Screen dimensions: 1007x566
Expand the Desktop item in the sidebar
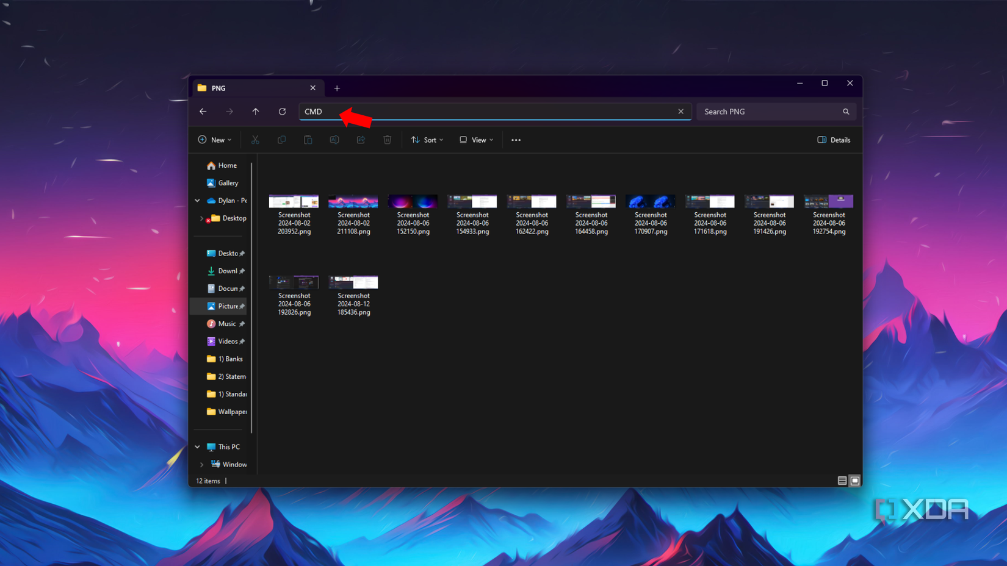pyautogui.click(x=201, y=218)
